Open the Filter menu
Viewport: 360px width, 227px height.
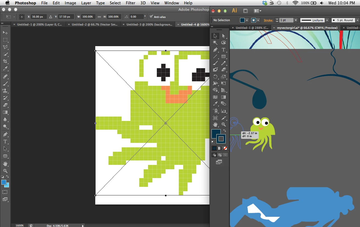click(x=130, y=3)
